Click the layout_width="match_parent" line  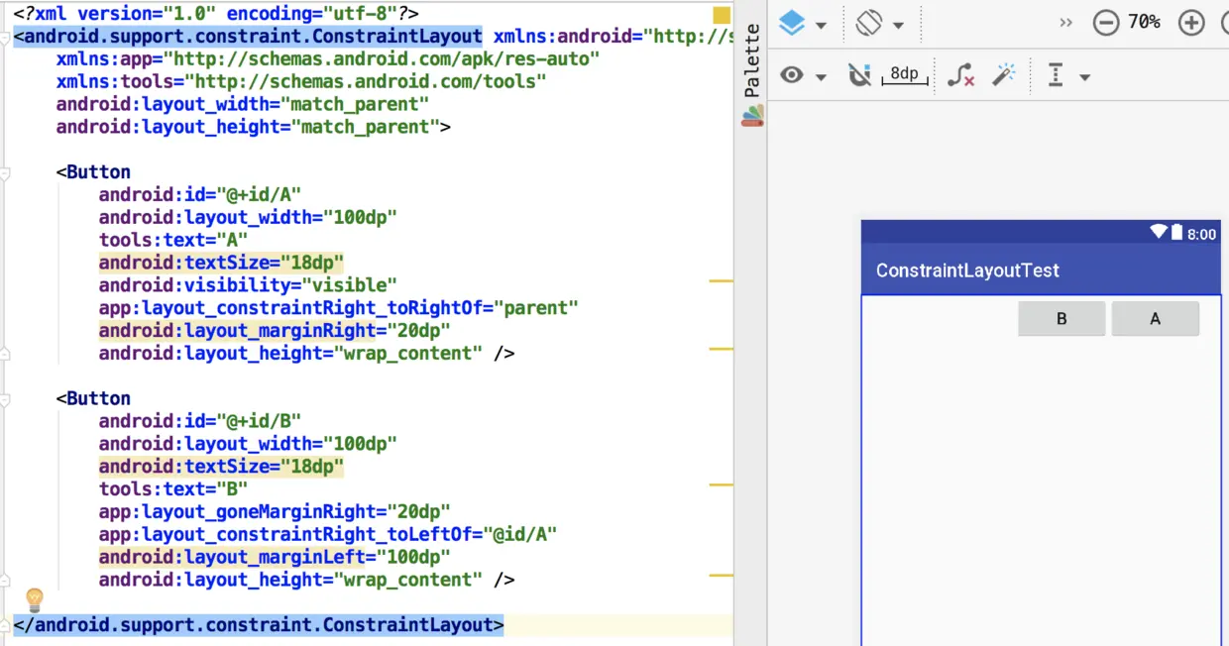(243, 104)
